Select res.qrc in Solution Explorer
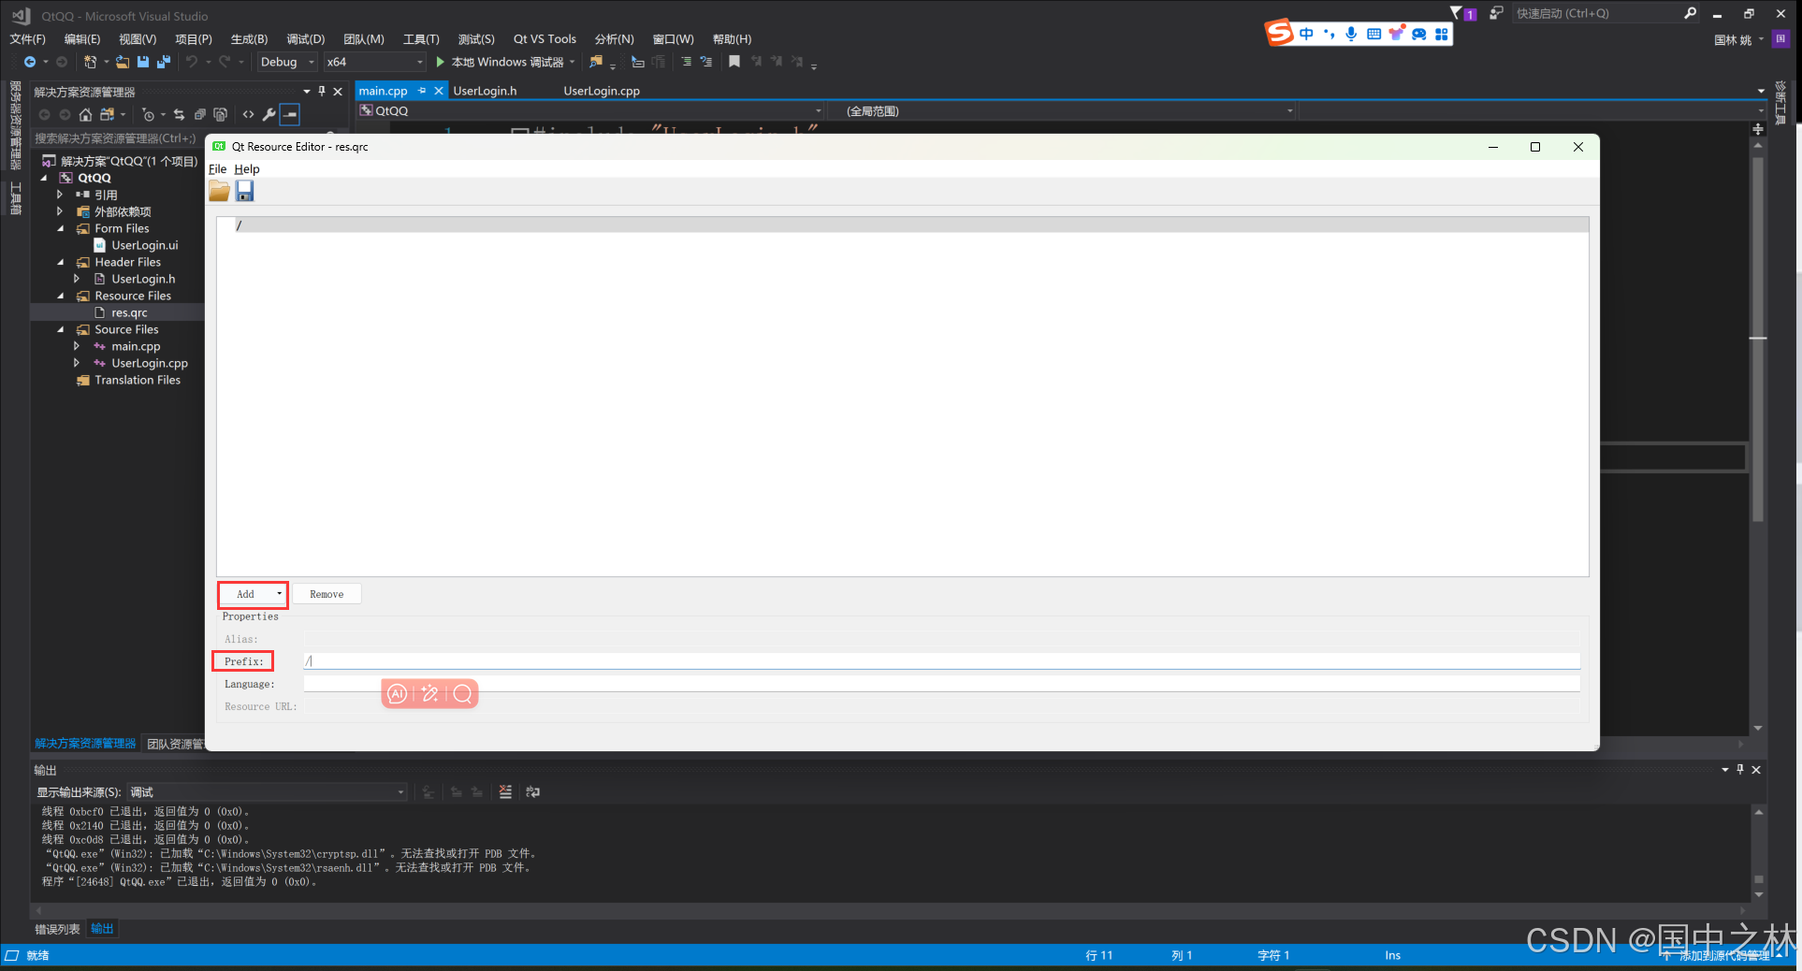The width and height of the screenshot is (1802, 971). 129,312
